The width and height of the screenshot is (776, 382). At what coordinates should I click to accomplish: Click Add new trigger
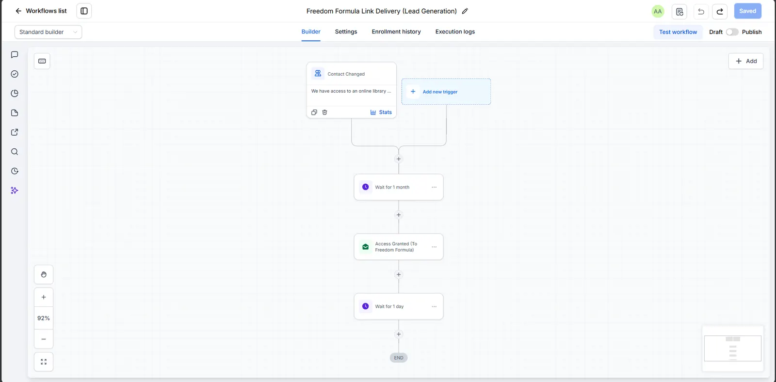tap(446, 92)
